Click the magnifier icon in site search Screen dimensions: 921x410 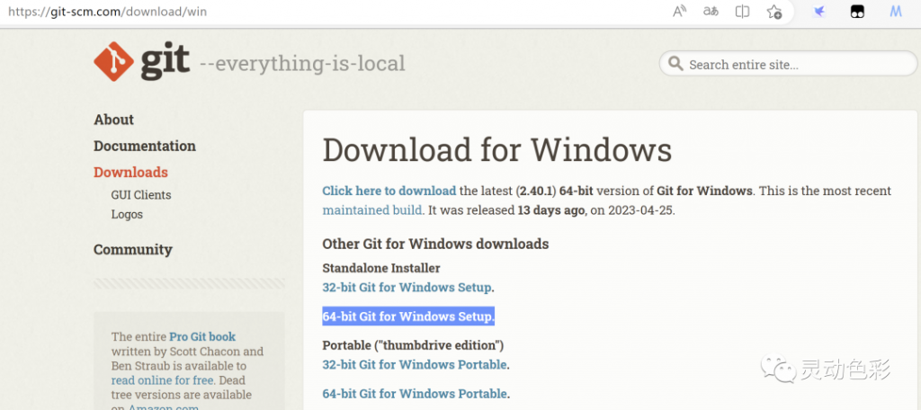pos(676,64)
